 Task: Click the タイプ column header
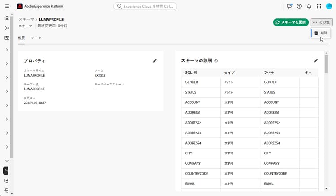pos(229,72)
